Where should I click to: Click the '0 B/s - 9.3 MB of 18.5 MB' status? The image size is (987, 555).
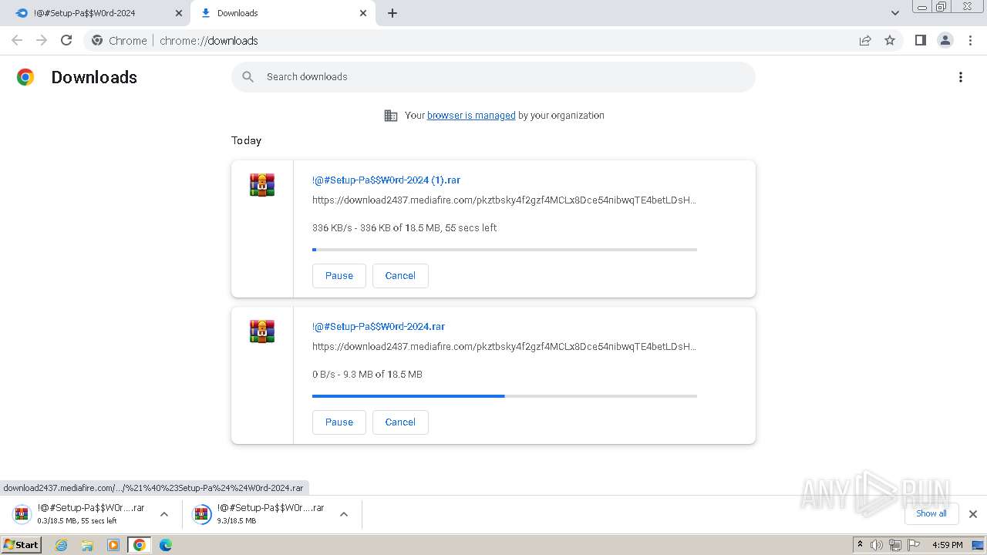click(367, 375)
